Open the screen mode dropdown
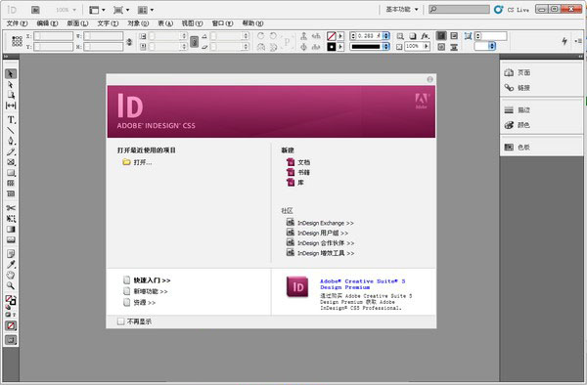Screen dimensions: 587x385 [x=121, y=10]
